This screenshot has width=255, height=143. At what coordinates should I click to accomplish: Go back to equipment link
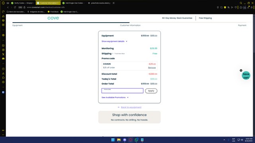[x=131, y=107]
